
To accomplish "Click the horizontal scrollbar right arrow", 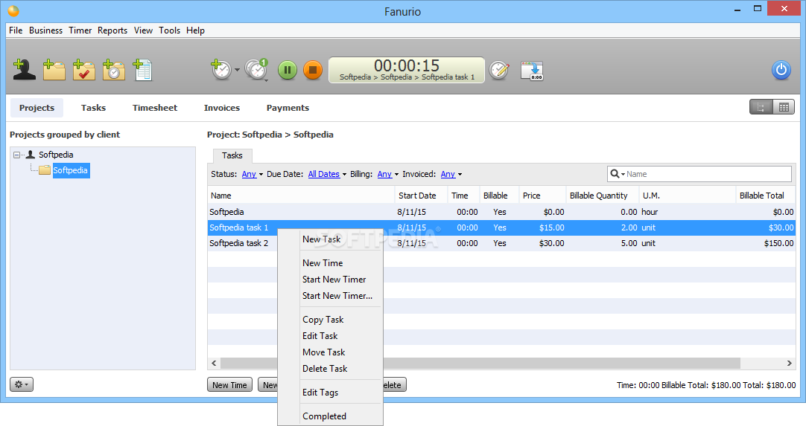I will tap(789, 363).
